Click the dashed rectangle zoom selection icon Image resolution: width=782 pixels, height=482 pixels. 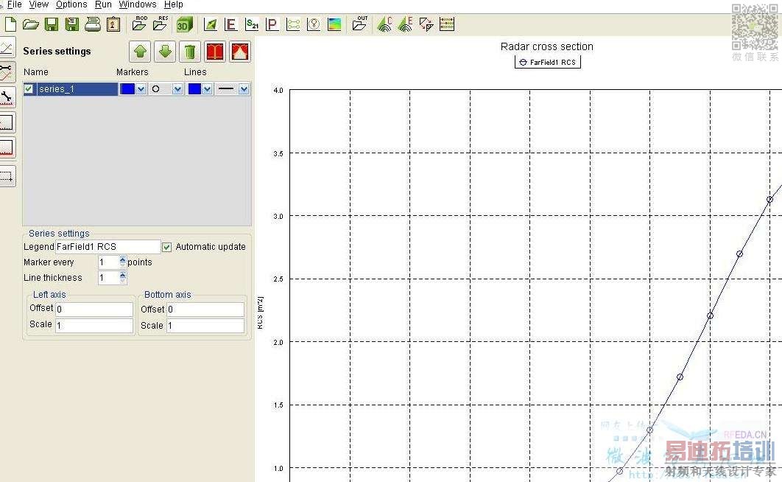pyautogui.click(x=7, y=176)
